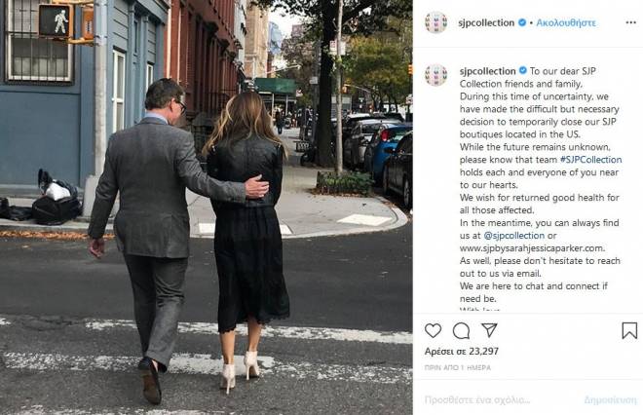This screenshot has width=643, height=415.
Task: Open #SJPCollection hashtag link
Action: click(590, 160)
